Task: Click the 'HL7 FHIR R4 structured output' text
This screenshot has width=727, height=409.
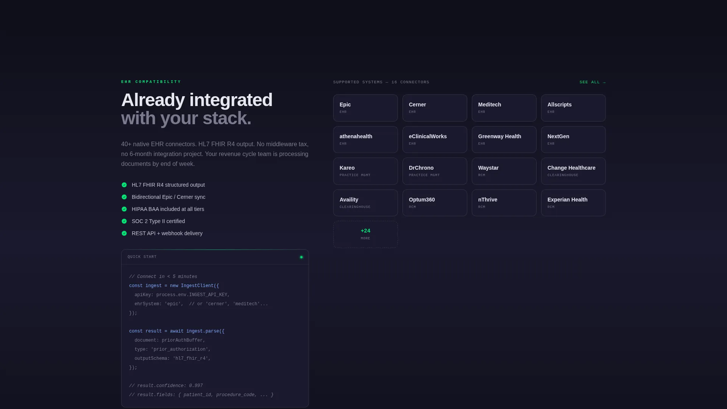Action: (x=168, y=185)
